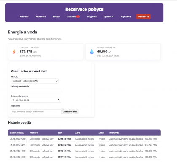Screen dimensions: 177x162
Task: Open the Můj profil menu item
Action: coord(92,16)
